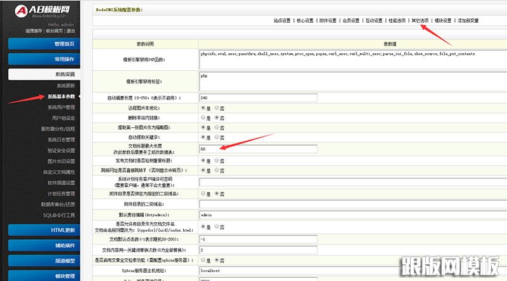Open 数据库备份/还原 in the sidebar
Screen dimensions: 507x281
58,204
